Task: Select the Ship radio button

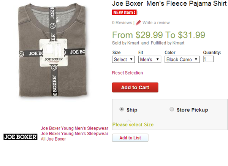Action: [122, 109]
